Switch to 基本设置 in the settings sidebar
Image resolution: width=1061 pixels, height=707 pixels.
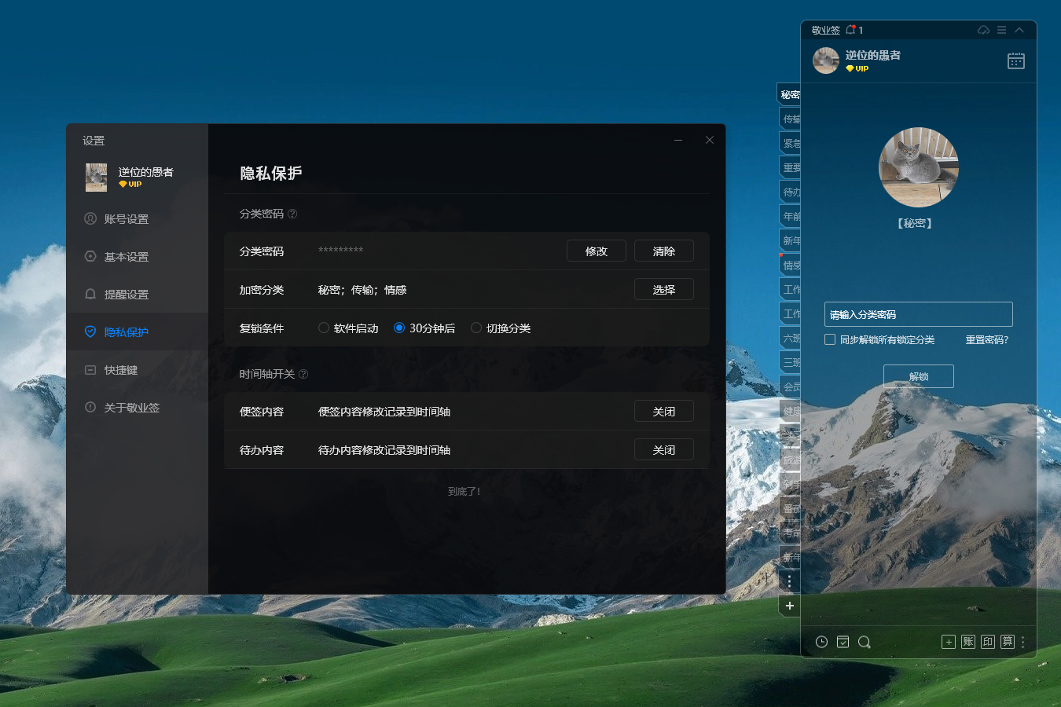pyautogui.click(x=126, y=257)
